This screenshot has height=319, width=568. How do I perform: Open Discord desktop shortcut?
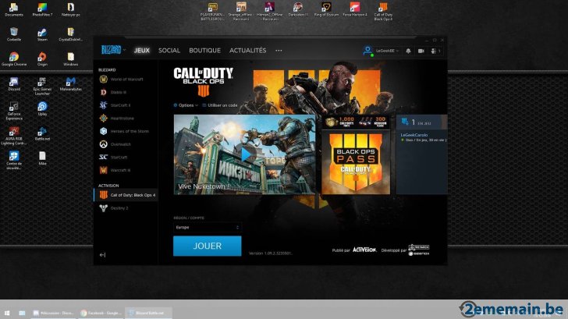click(x=14, y=84)
